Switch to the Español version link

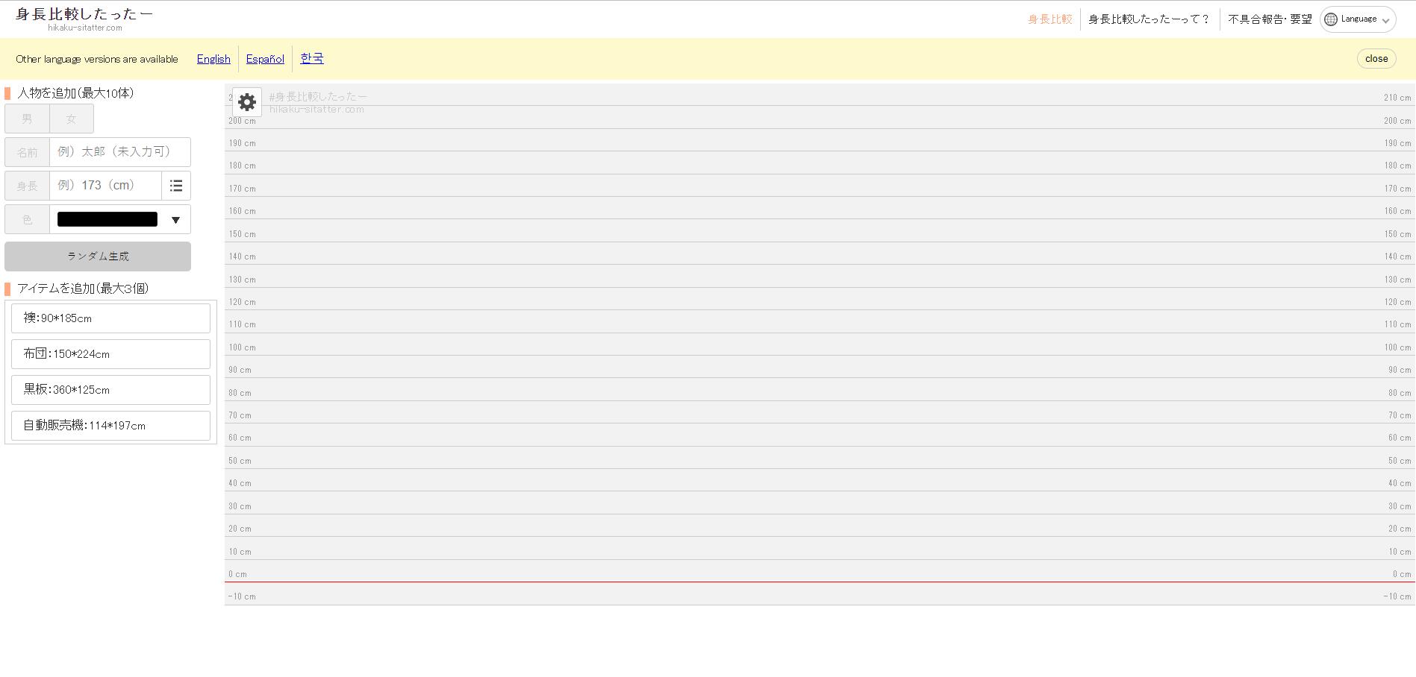[265, 59]
